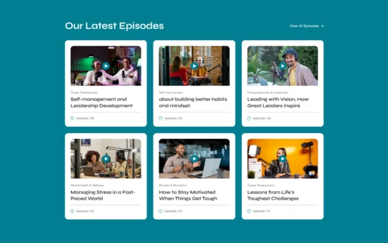Click the episode icon beside Episode: 04
This screenshot has height=243, width=388.
click(249, 118)
